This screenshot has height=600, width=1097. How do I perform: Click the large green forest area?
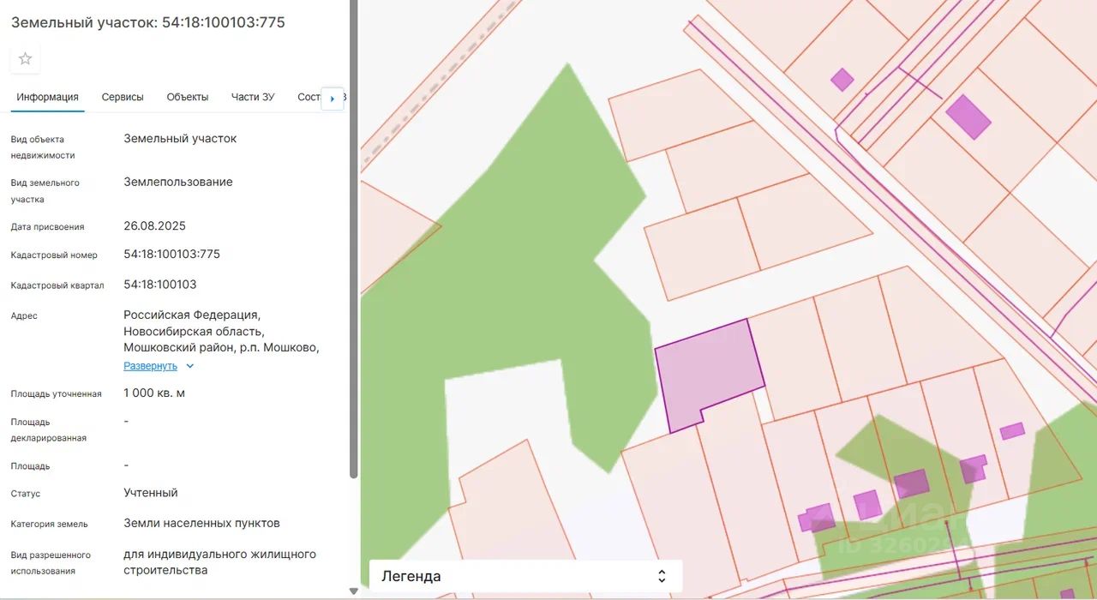514,283
